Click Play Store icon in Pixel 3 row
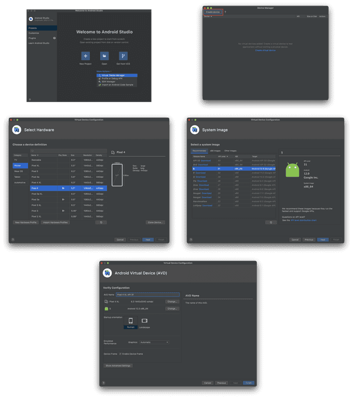The height and width of the screenshot is (398, 353). point(63,211)
